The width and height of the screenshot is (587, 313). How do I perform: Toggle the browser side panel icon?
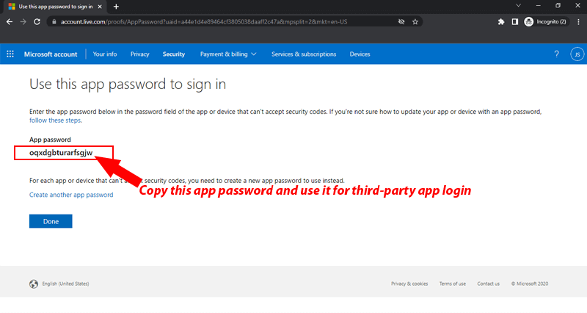click(515, 22)
